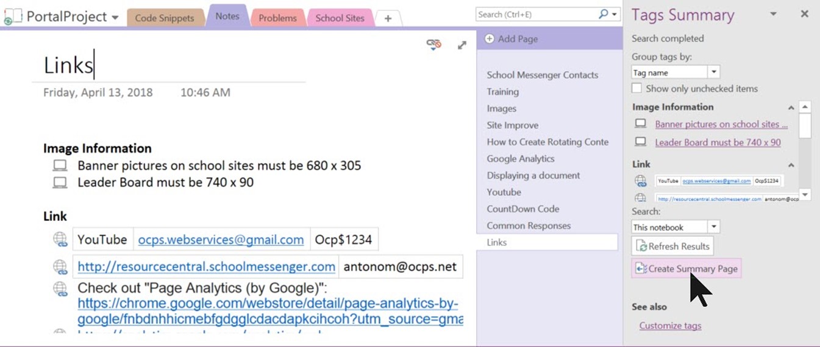This screenshot has height=347, width=820.
Task: Open the Customize tags link
Action: tap(670, 326)
